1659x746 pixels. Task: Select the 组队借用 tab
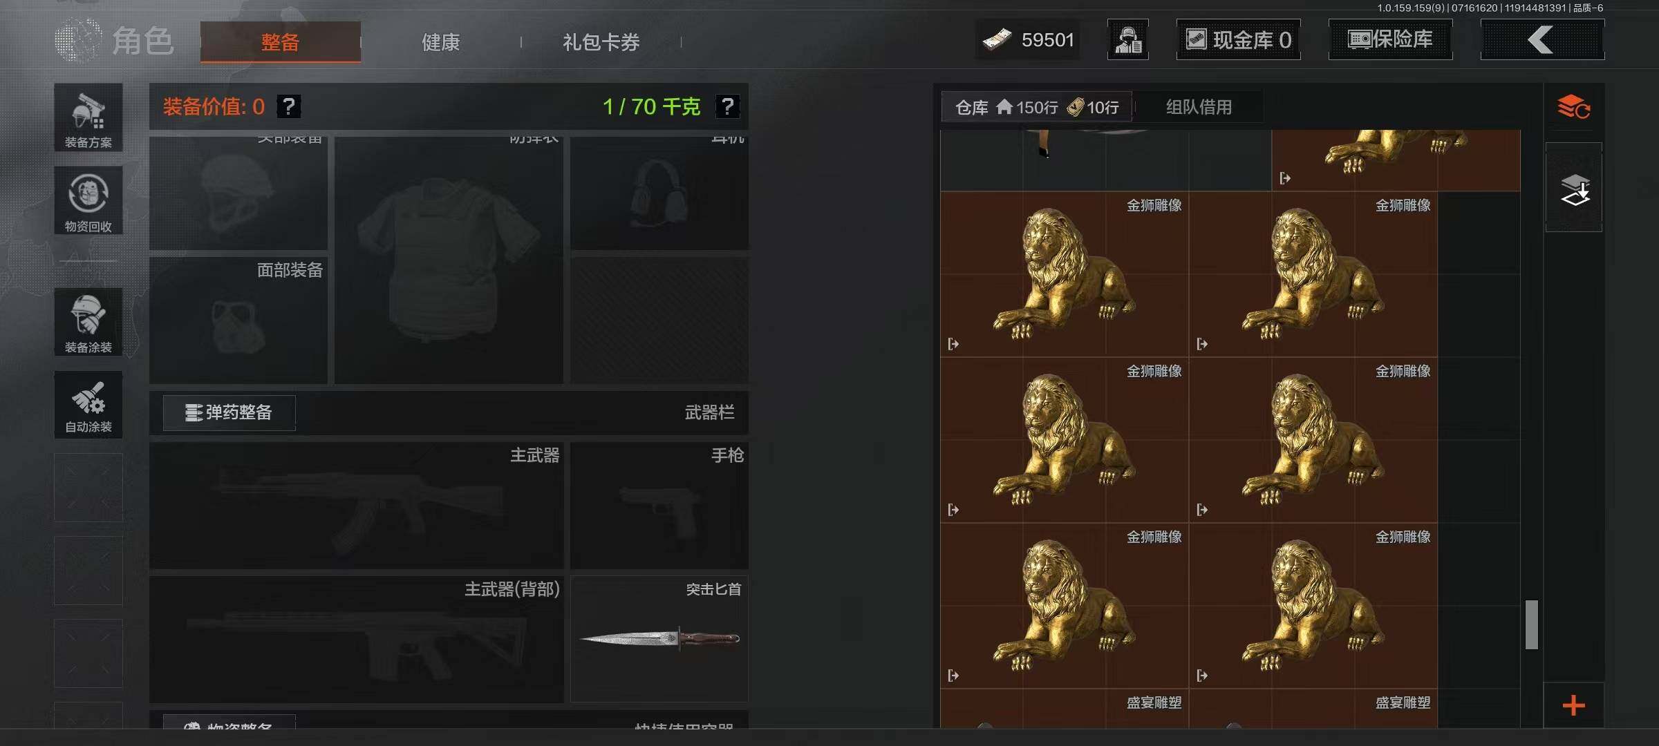[x=1199, y=107]
